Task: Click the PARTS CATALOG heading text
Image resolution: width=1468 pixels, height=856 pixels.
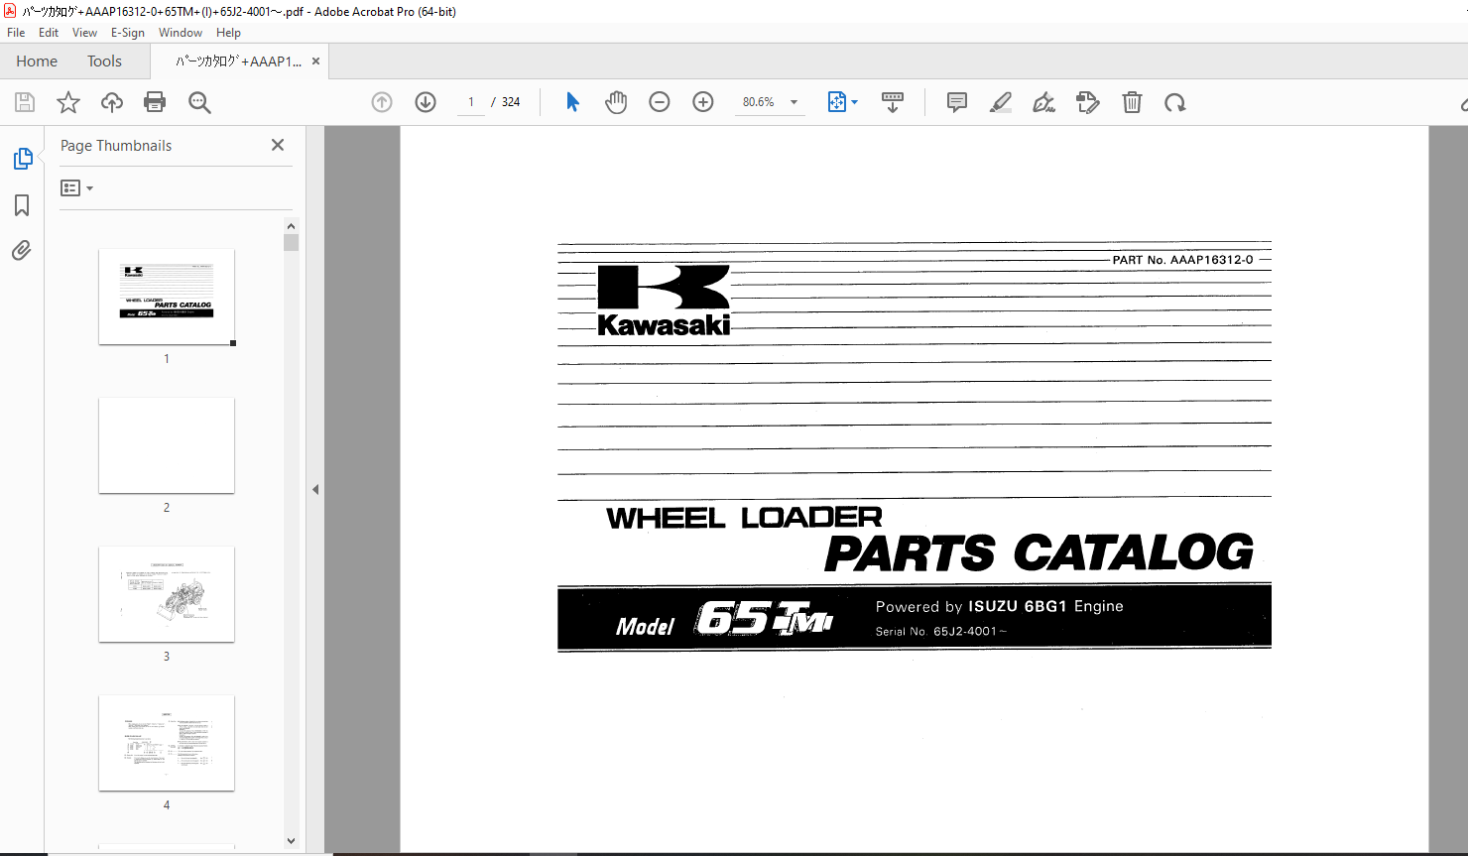Action: point(1039,553)
